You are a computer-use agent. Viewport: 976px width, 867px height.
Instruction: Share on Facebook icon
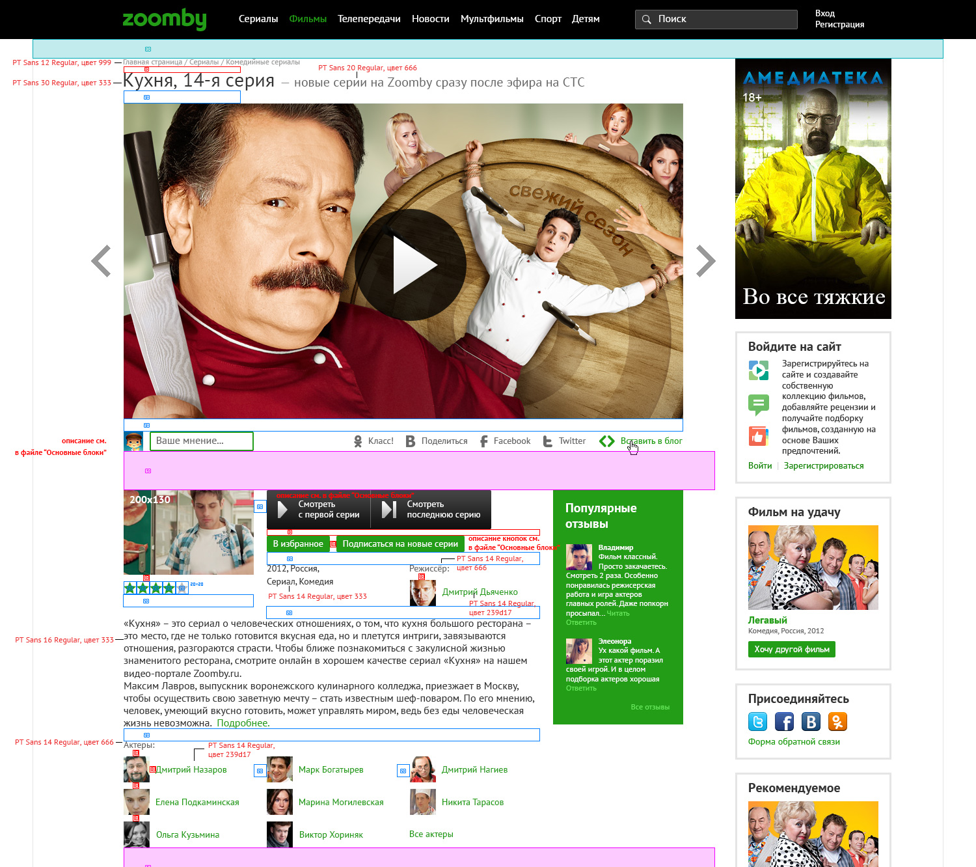click(483, 441)
